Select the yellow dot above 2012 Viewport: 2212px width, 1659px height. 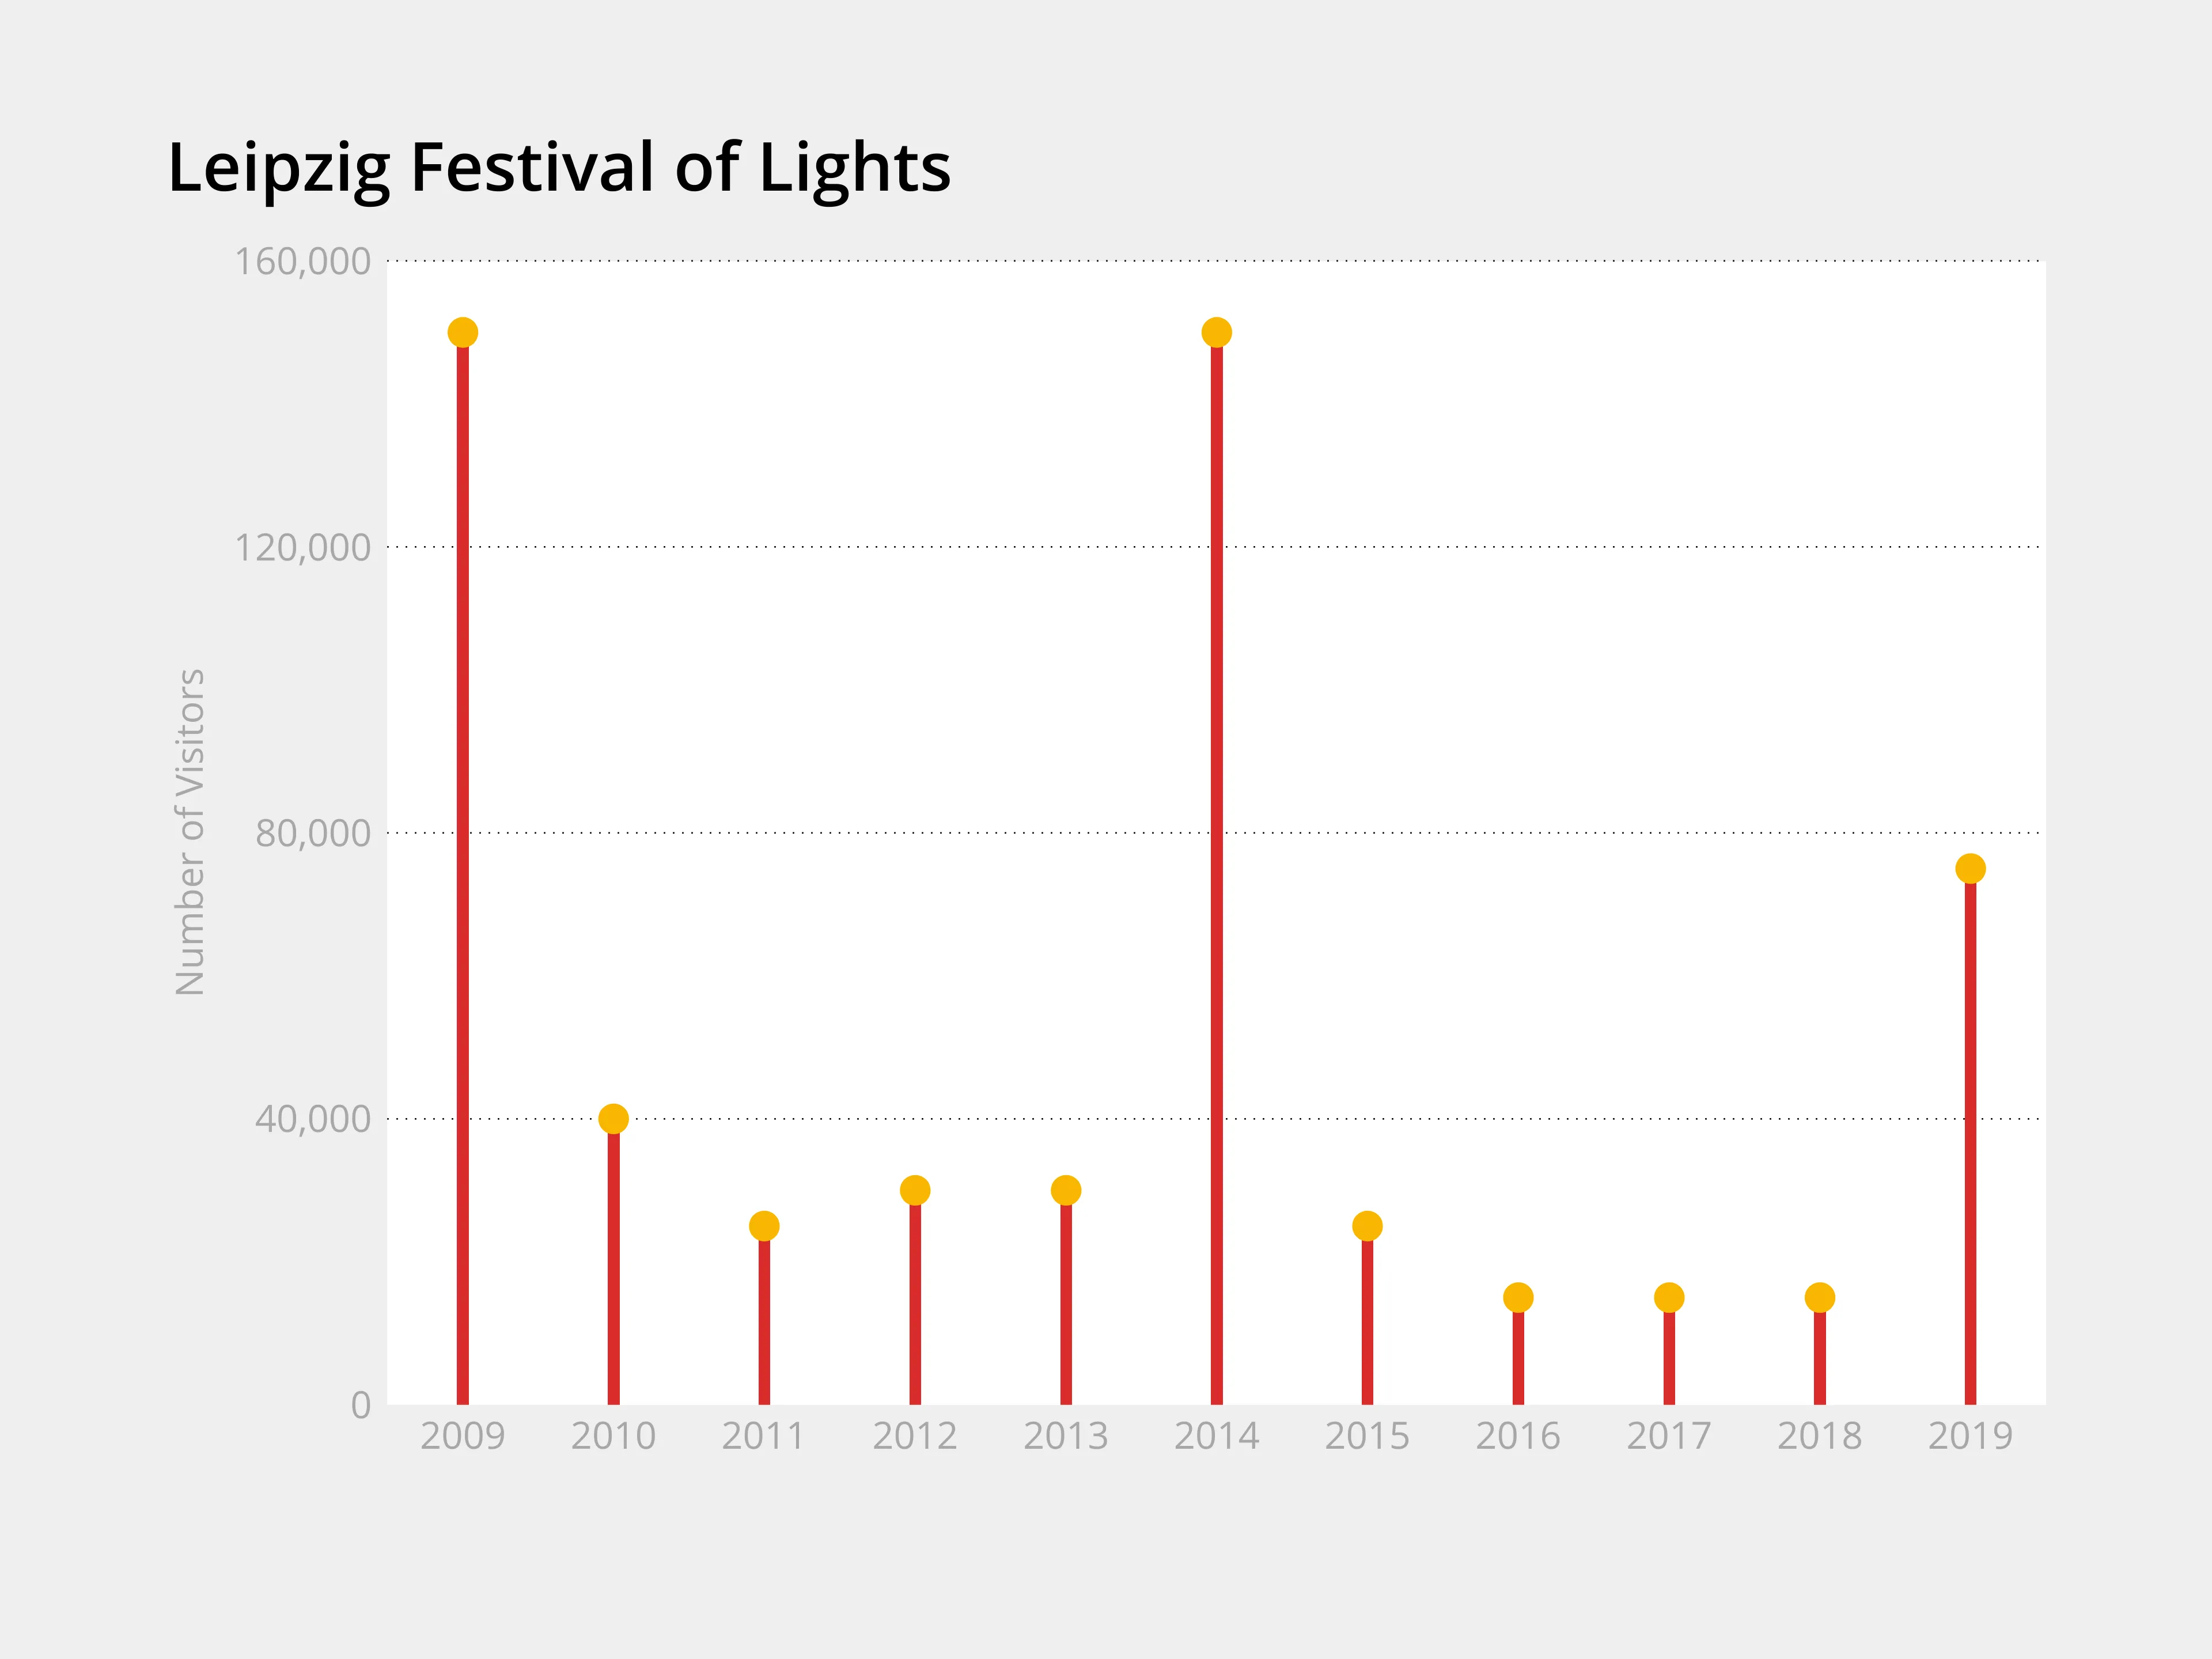(x=915, y=1190)
